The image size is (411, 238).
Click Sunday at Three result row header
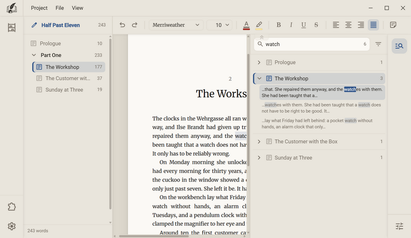click(x=319, y=157)
